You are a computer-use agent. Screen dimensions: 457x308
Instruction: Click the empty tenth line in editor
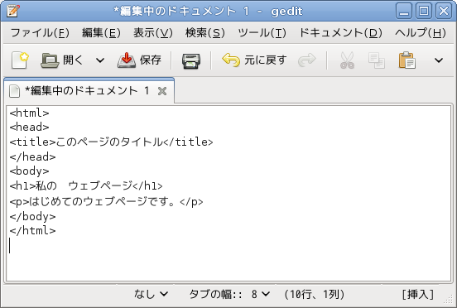point(228,246)
